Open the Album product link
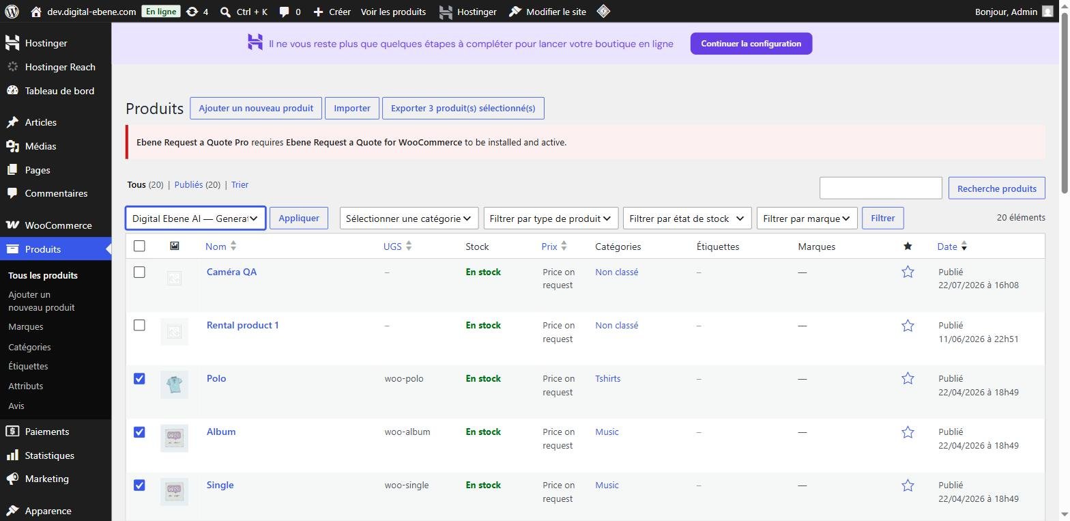This screenshot has width=1070, height=521. (221, 432)
